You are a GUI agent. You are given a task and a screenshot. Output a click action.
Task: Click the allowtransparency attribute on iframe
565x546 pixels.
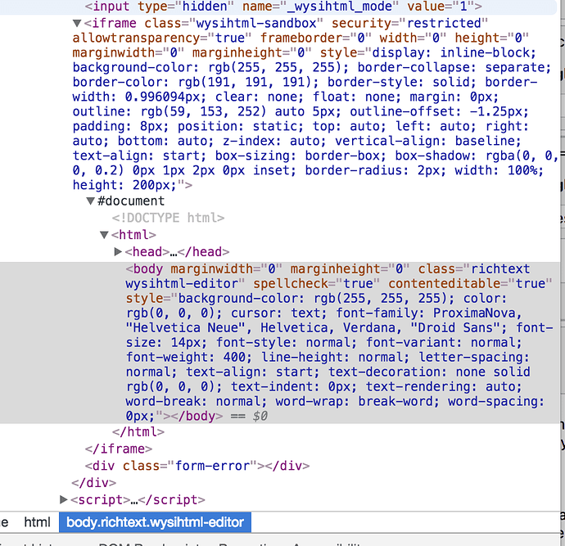click(162, 38)
